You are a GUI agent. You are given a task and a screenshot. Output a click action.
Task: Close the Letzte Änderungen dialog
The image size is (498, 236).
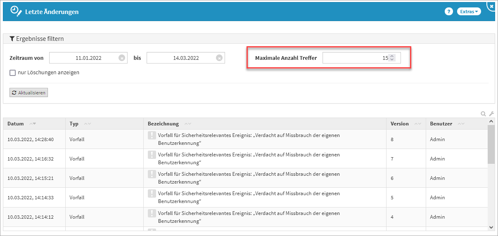[491, 6]
